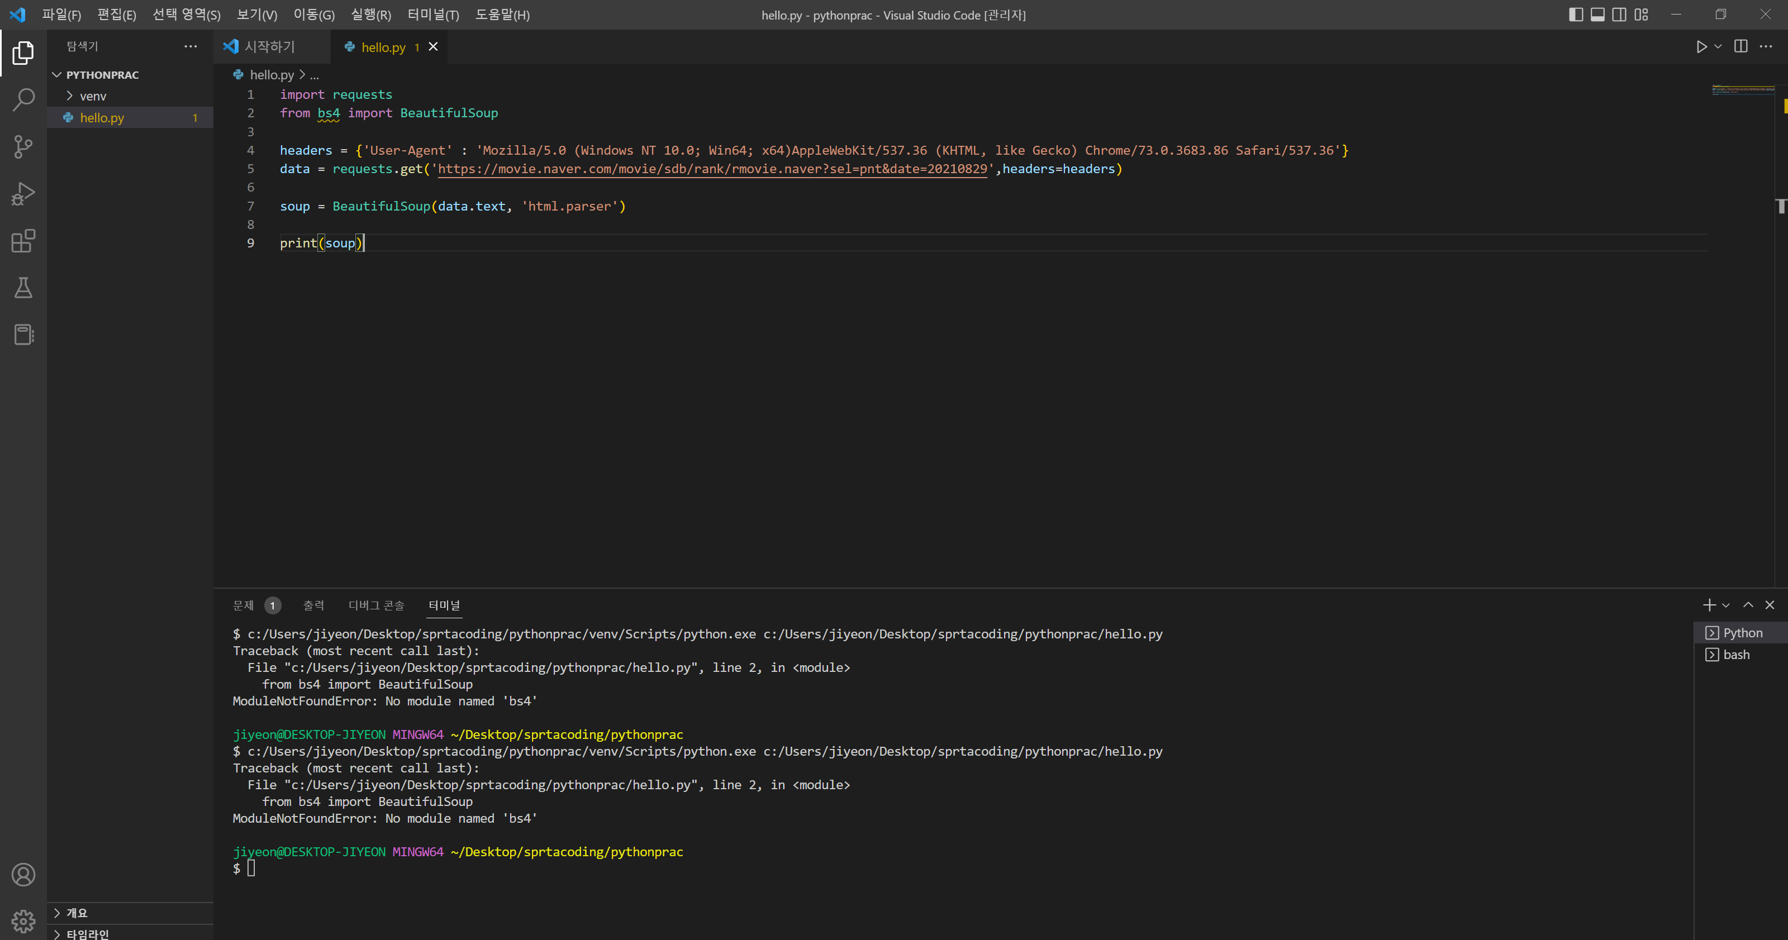Add a new terminal with plus icon
The image size is (1788, 940).
pos(1709,605)
